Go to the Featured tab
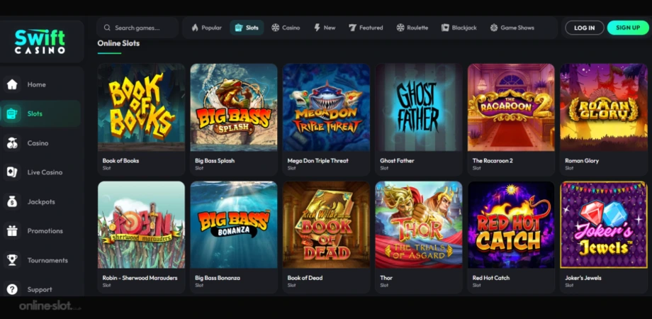The image size is (652, 319). [366, 28]
